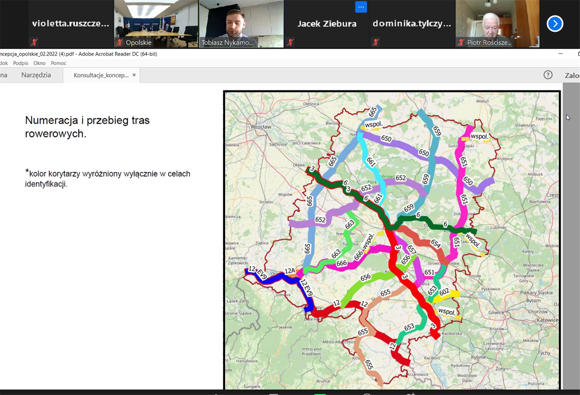Open more options on Jacek Ziebura tile
Image resolution: width=580 pixels, height=395 pixels.
(x=361, y=7)
